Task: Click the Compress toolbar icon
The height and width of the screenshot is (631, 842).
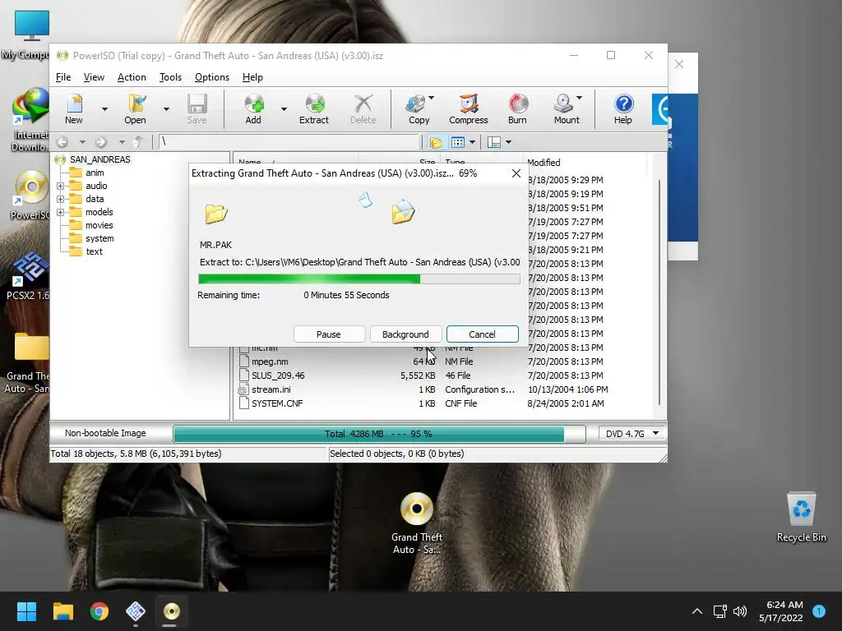Action: (468, 109)
